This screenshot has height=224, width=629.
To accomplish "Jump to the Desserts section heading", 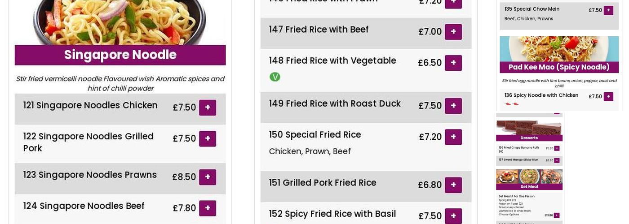I will pos(529,138).
